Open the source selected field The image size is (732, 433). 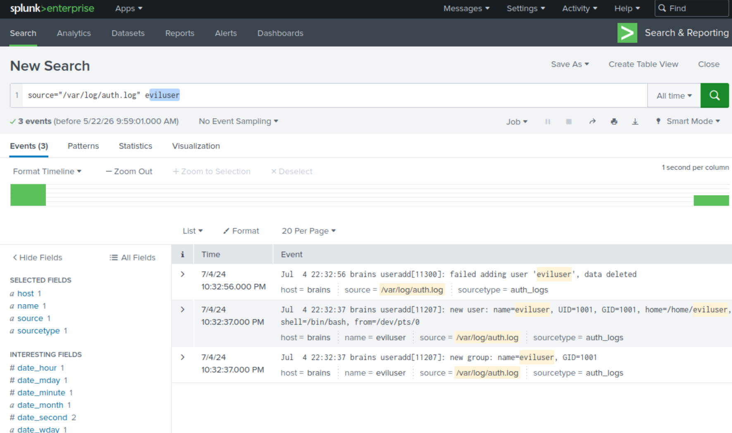point(30,318)
